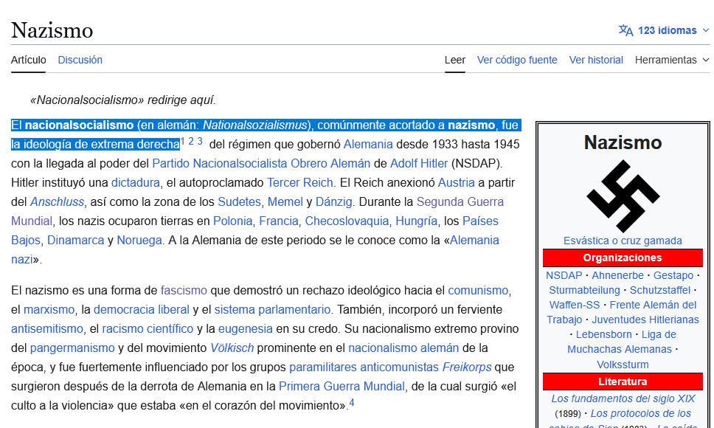Open the Waffen-SS infobox link
The width and height of the screenshot is (714, 428).
pyautogui.click(x=574, y=305)
